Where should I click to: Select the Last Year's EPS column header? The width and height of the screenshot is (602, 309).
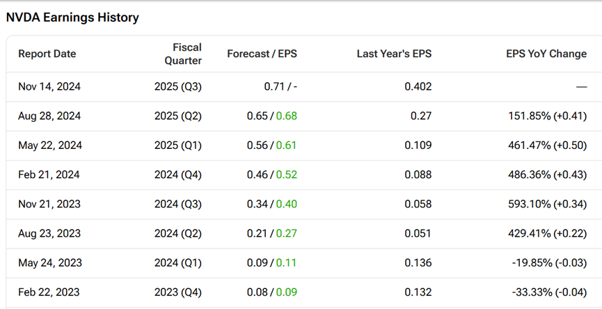point(394,54)
